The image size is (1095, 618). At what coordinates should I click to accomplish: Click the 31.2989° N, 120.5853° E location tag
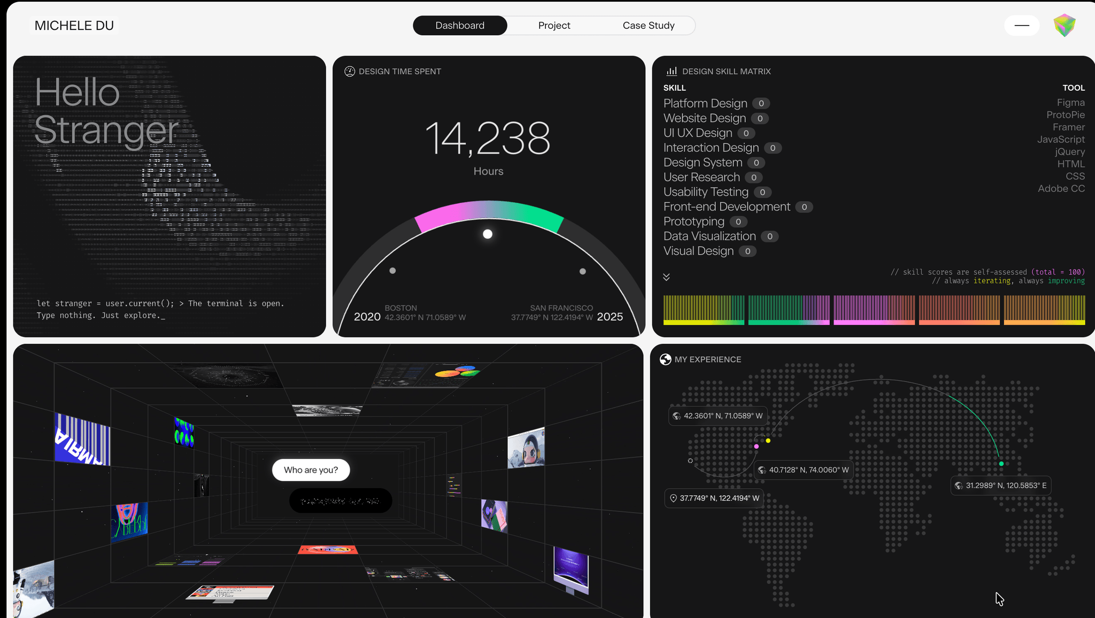click(x=1000, y=486)
